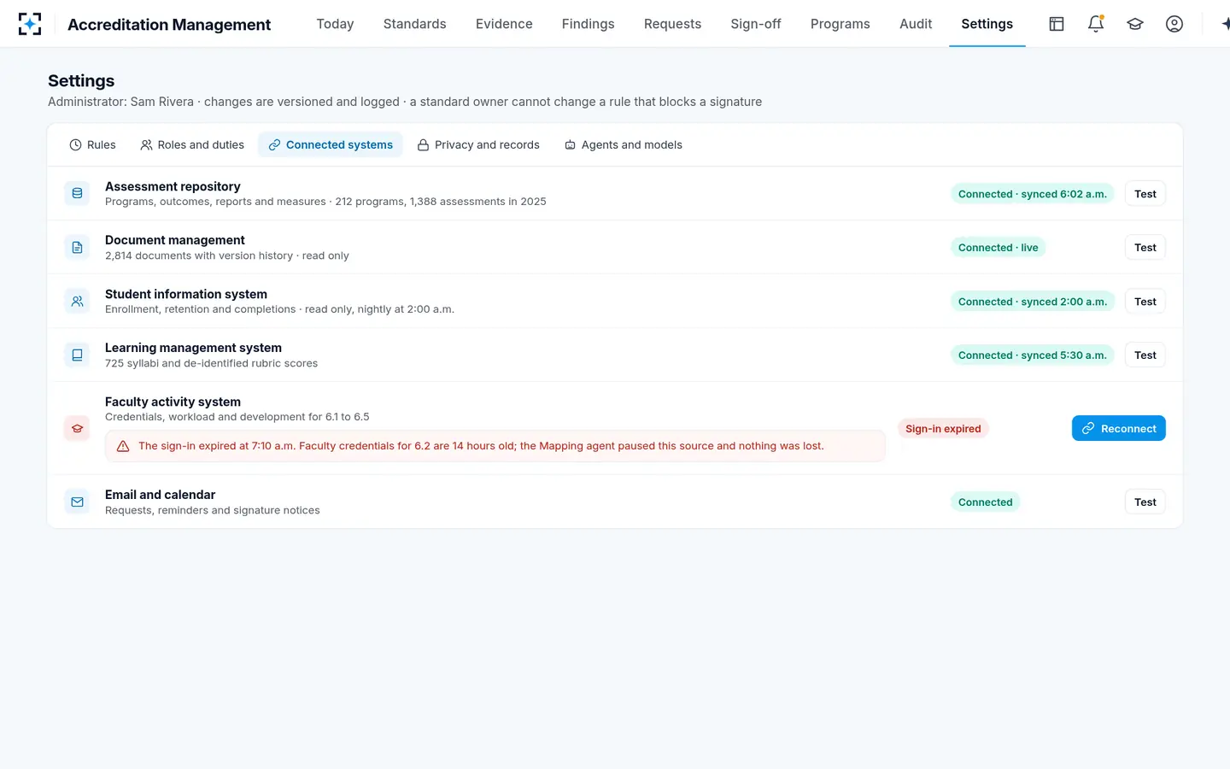Test the Email and calendar connection

tap(1145, 502)
